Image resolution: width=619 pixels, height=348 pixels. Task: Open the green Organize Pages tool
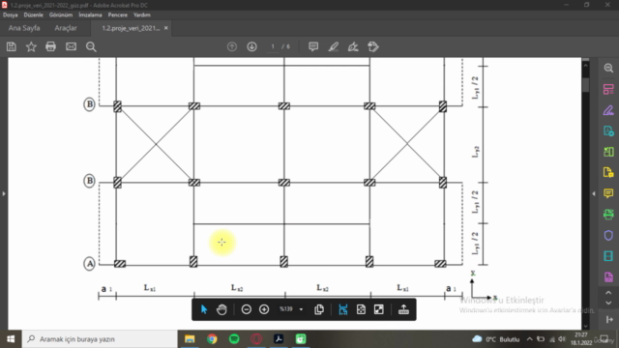pyautogui.click(x=608, y=152)
